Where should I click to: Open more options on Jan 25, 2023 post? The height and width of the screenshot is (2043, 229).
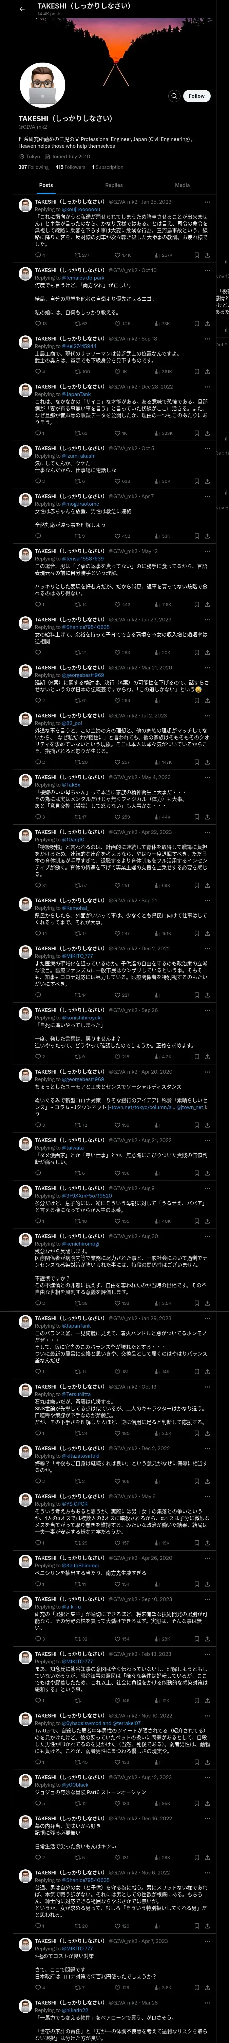click(x=208, y=202)
